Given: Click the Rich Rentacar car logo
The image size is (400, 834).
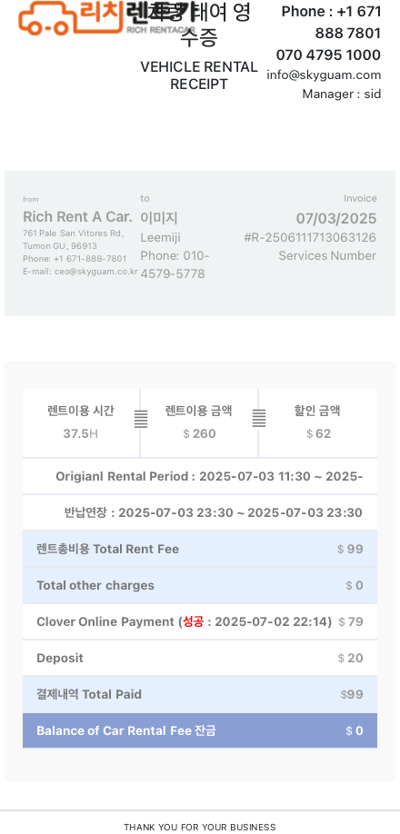Looking at the screenshot, I should coord(106,17).
